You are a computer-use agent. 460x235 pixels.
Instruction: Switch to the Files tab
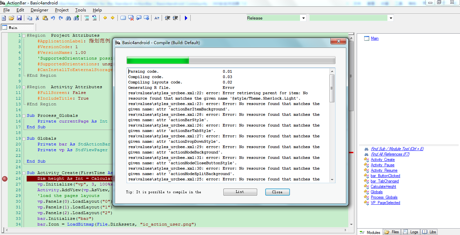pyautogui.click(x=392, y=232)
